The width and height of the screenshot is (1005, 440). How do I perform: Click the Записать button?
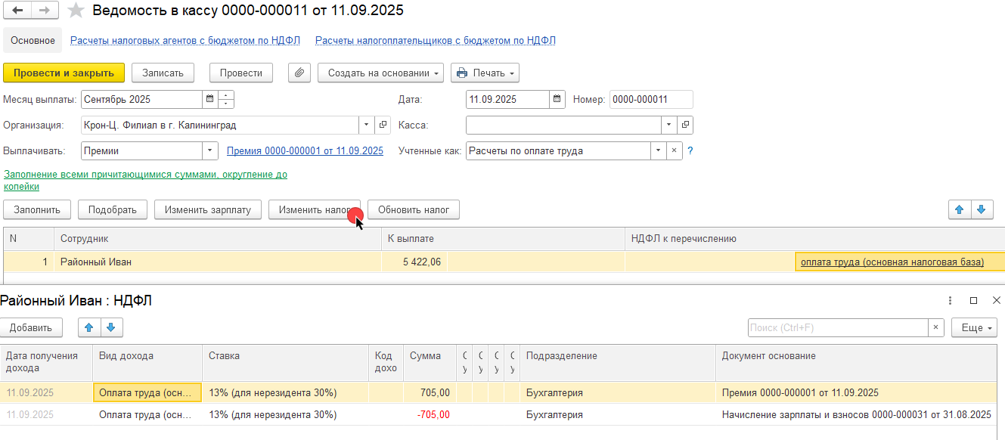[163, 73]
